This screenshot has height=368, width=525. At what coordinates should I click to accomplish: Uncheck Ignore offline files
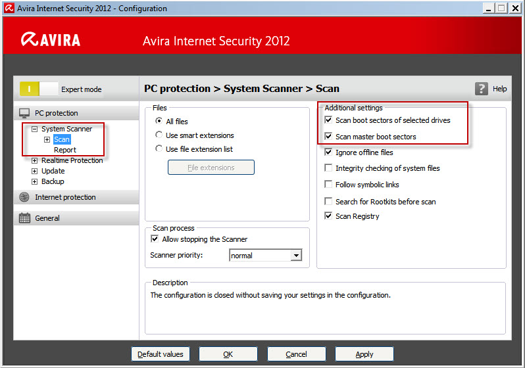[x=328, y=152]
